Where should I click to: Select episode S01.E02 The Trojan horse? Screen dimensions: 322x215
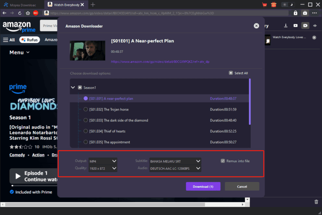tap(86, 110)
